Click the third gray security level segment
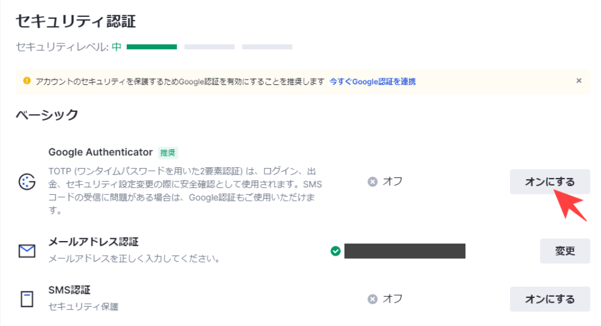The image size is (601, 326). pos(267,47)
